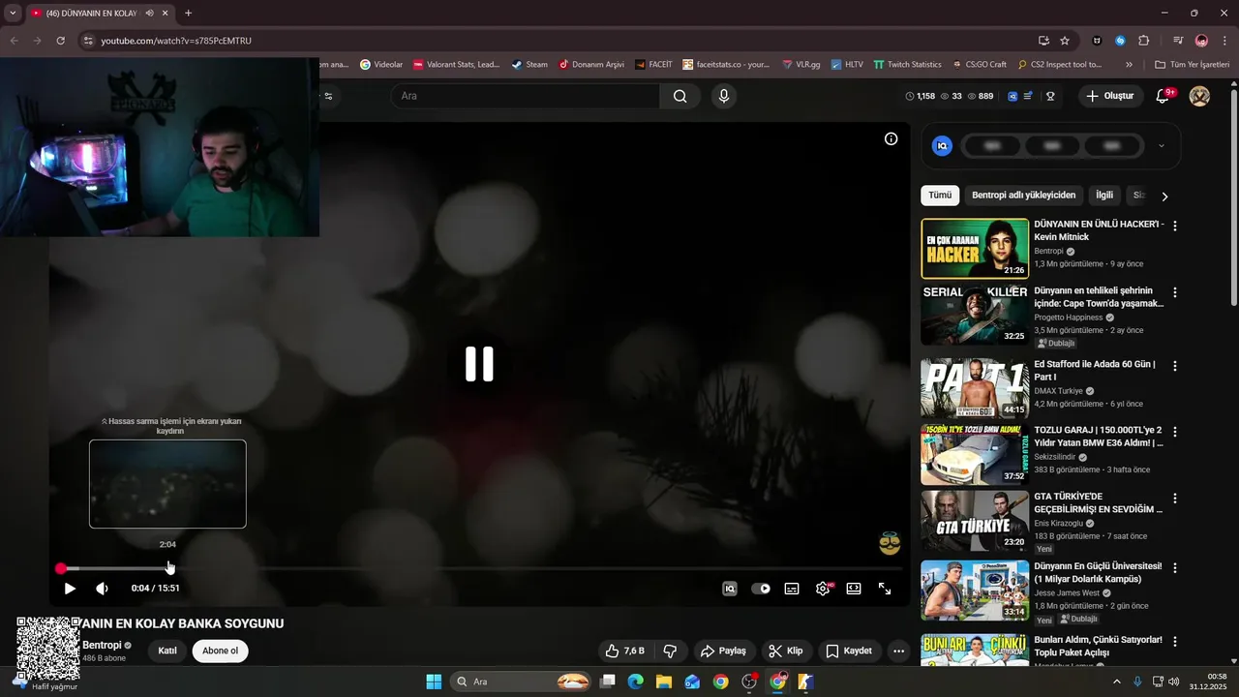Switch to theater mode view
The image size is (1239, 697).
854,589
